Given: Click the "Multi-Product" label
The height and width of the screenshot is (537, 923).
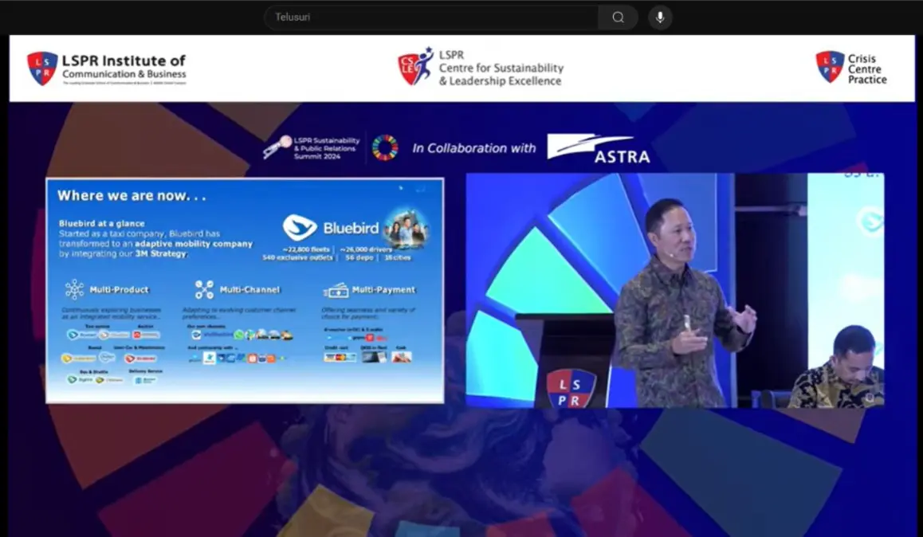Looking at the screenshot, I should [x=120, y=289].
